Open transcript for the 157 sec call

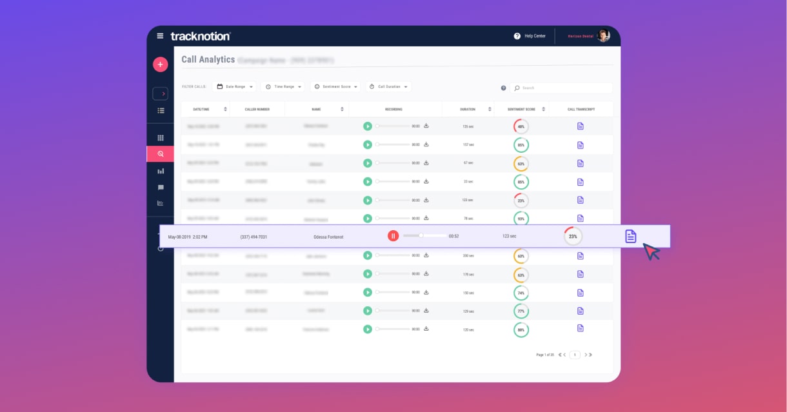580,145
